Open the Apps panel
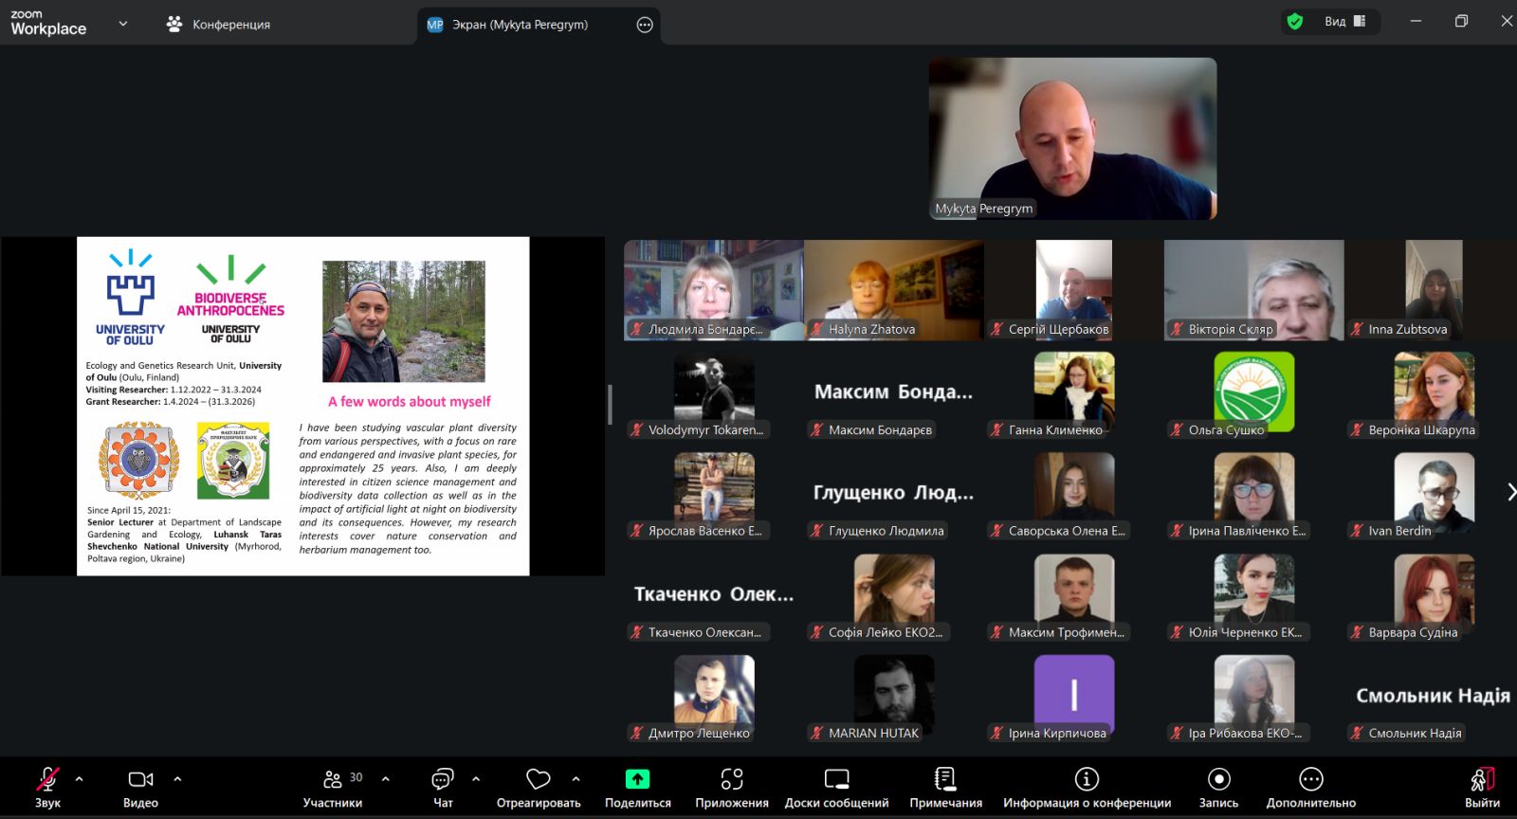This screenshot has height=819, width=1517. click(731, 787)
